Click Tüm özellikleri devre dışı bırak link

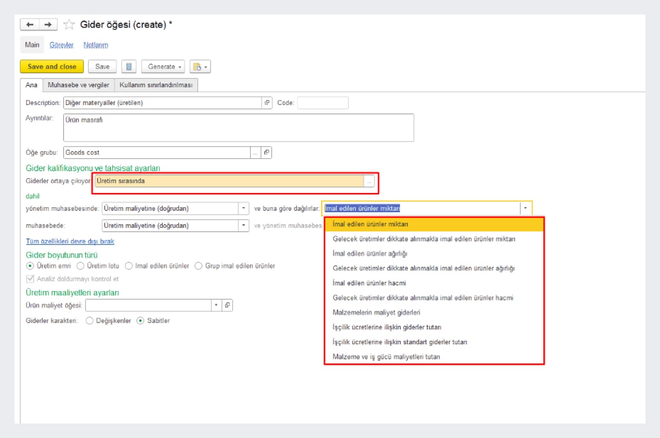(70, 241)
